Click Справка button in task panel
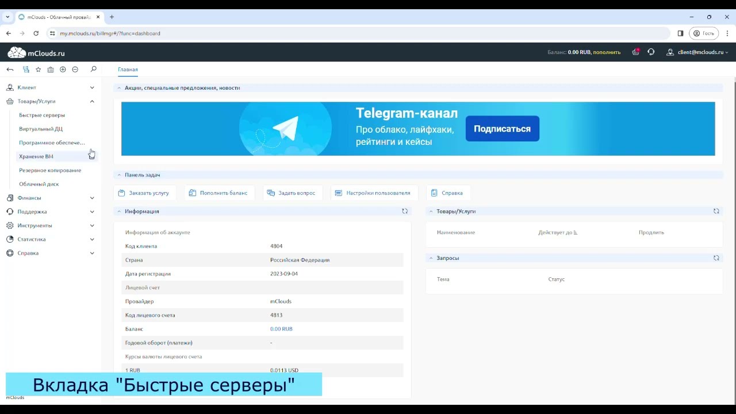 [x=447, y=193]
